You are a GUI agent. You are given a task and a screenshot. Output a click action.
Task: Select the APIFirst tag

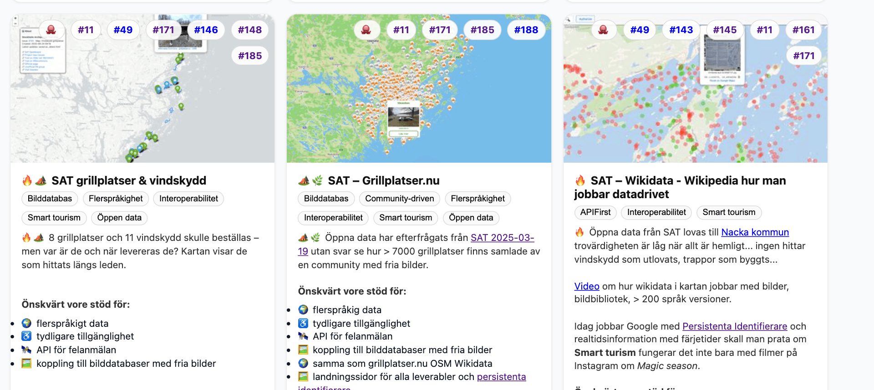[x=595, y=212]
